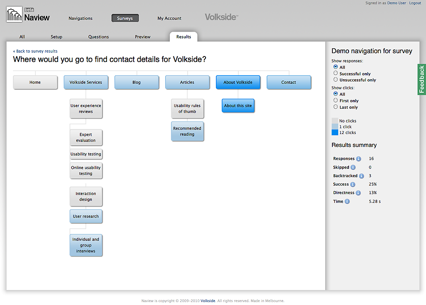Viewport: 426px width, 305px height.
Task: Click the 'About this site' node
Action: (238, 106)
